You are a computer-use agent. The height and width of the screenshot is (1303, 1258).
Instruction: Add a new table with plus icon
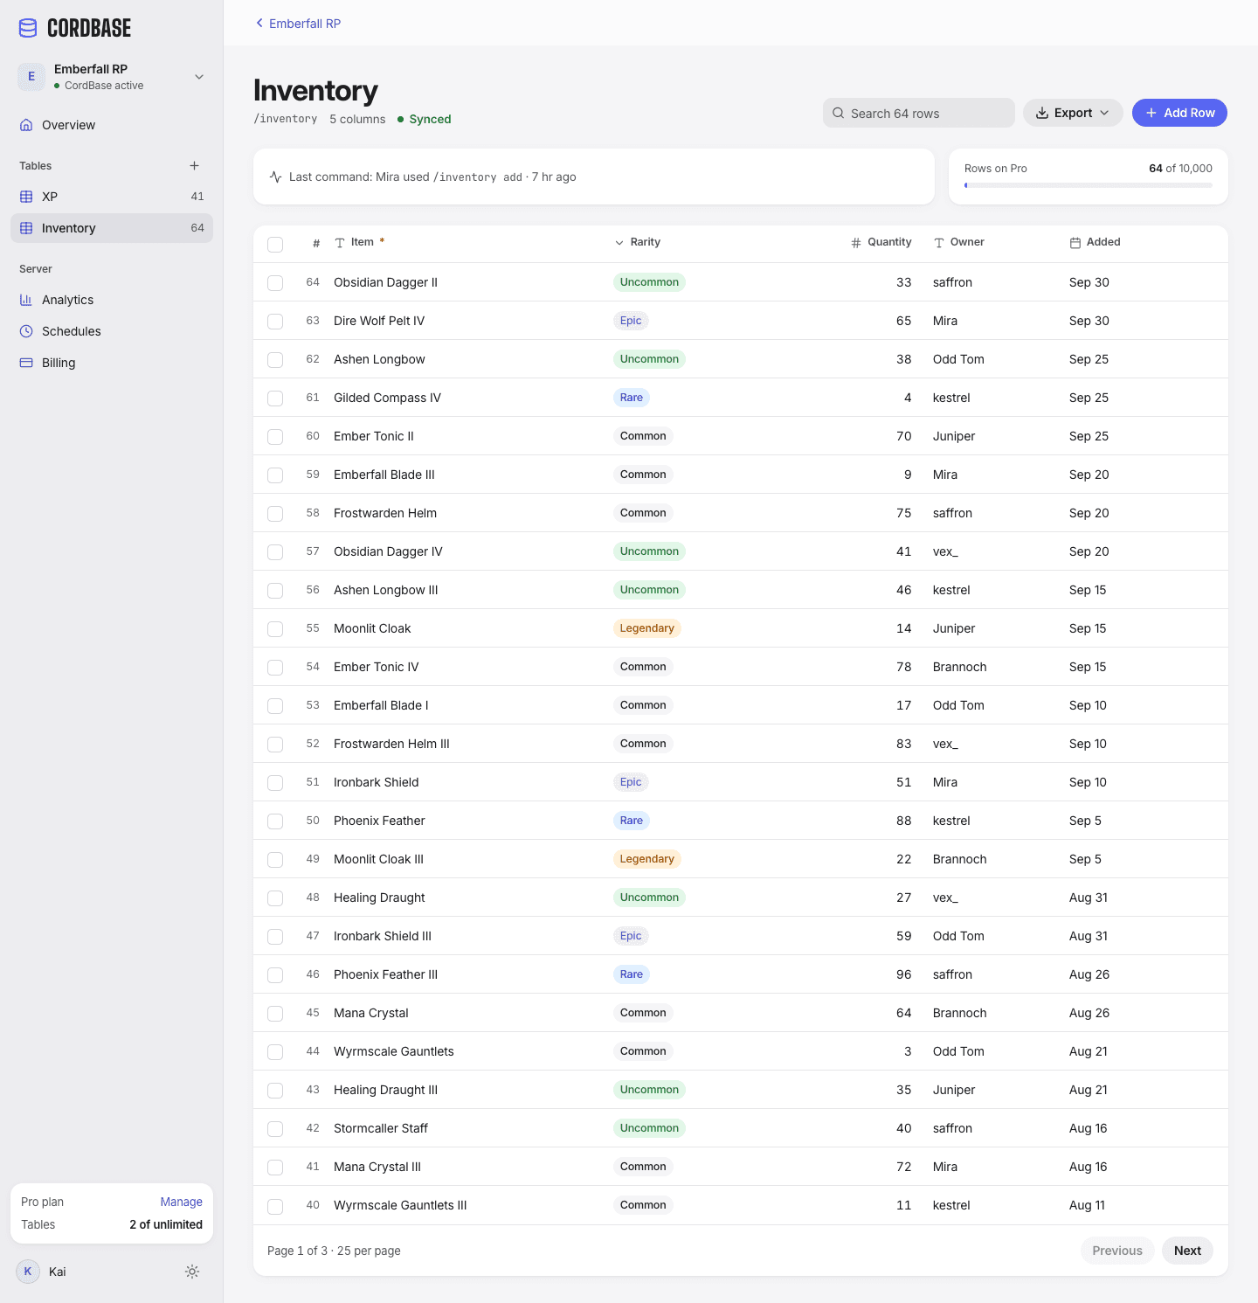click(194, 166)
